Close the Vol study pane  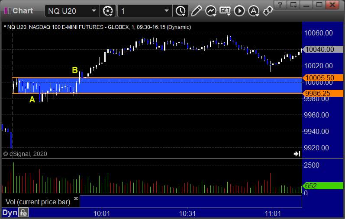76,198
